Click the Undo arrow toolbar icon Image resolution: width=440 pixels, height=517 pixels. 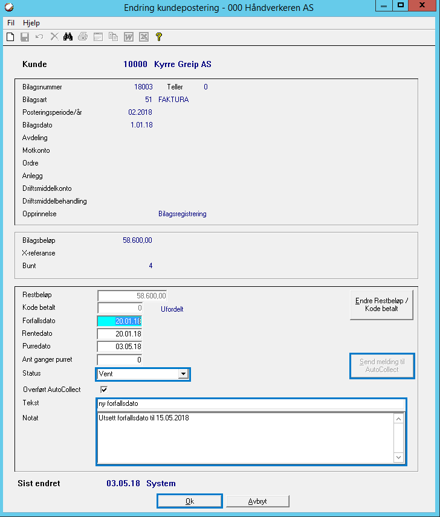pos(39,37)
